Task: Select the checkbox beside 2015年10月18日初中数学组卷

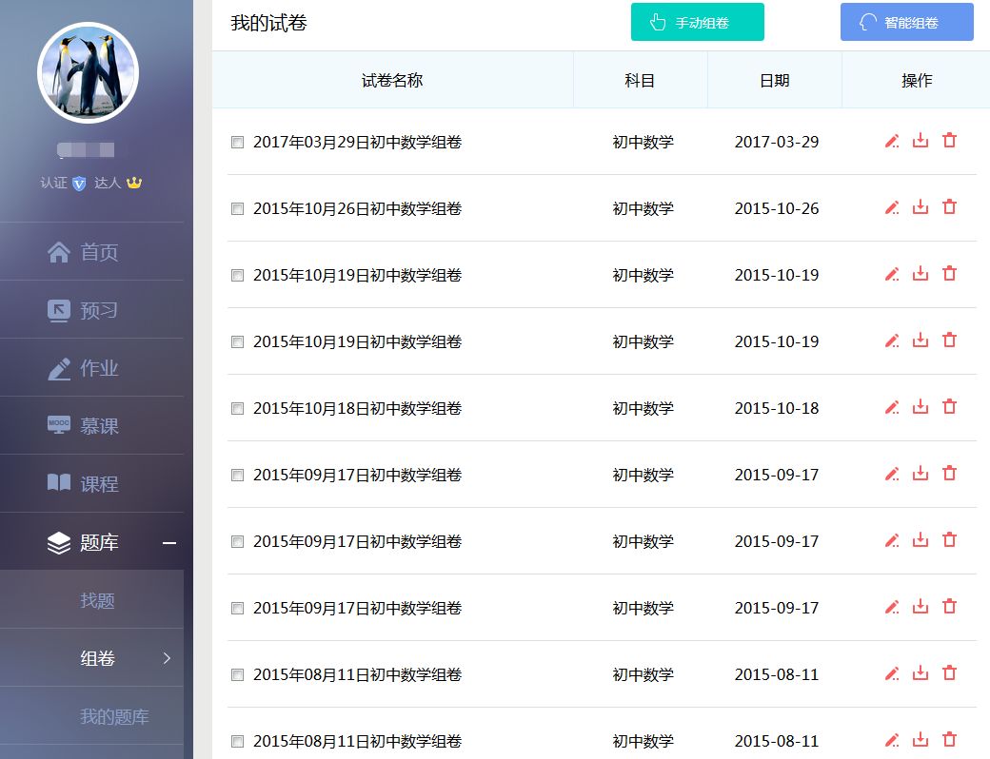Action: pos(236,408)
